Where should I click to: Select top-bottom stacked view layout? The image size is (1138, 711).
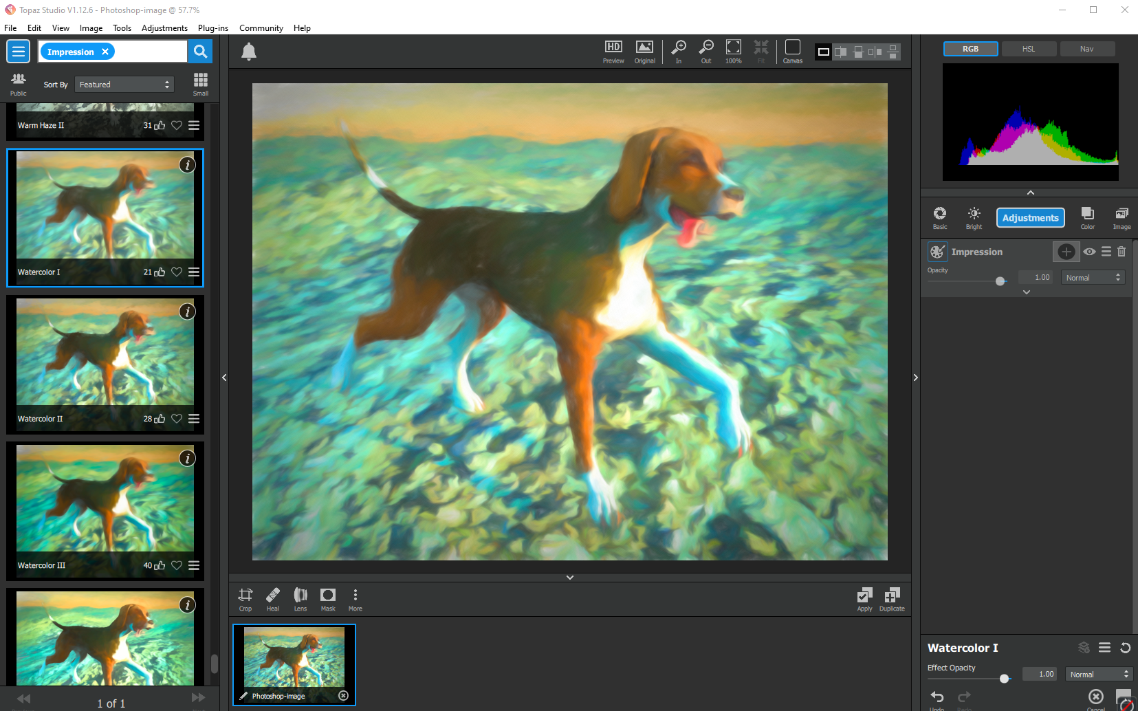[x=893, y=52]
